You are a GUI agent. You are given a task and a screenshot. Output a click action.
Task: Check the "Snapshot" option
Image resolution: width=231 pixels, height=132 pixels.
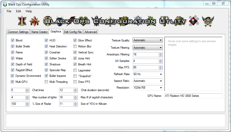[75, 76]
